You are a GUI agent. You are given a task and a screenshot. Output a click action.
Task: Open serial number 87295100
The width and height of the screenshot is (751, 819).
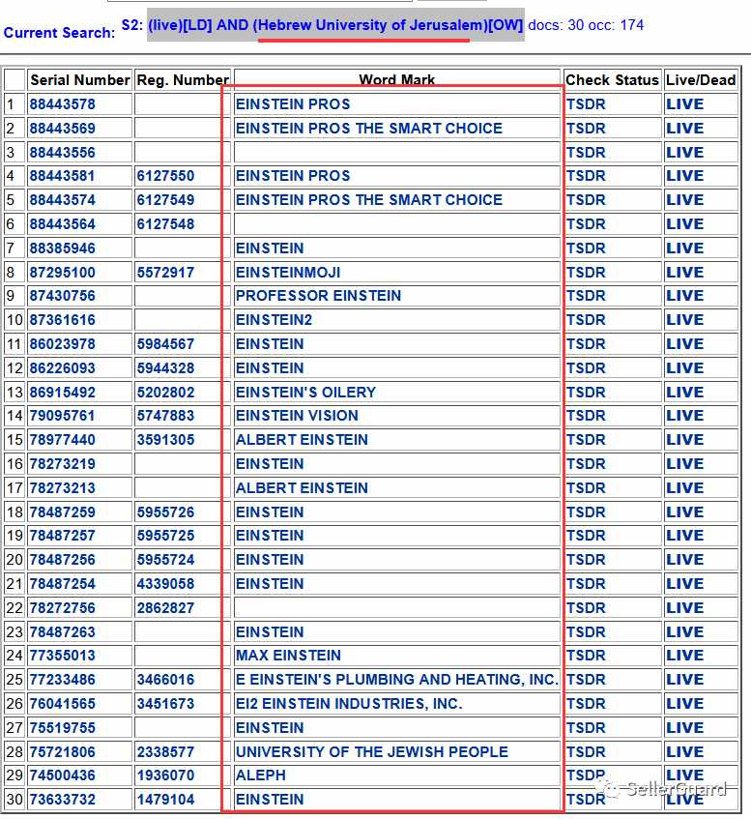click(62, 272)
